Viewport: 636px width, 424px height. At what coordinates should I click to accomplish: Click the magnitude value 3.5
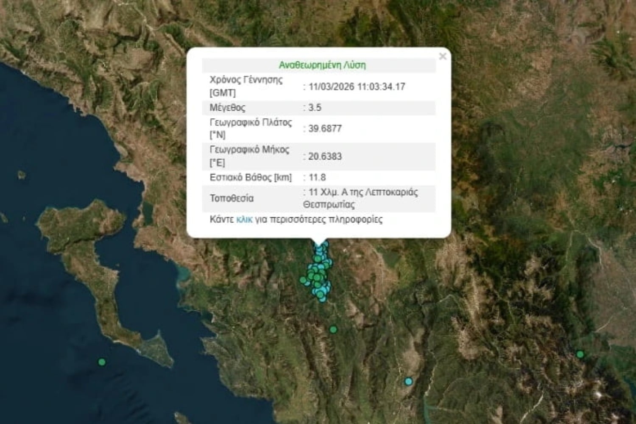(315, 108)
